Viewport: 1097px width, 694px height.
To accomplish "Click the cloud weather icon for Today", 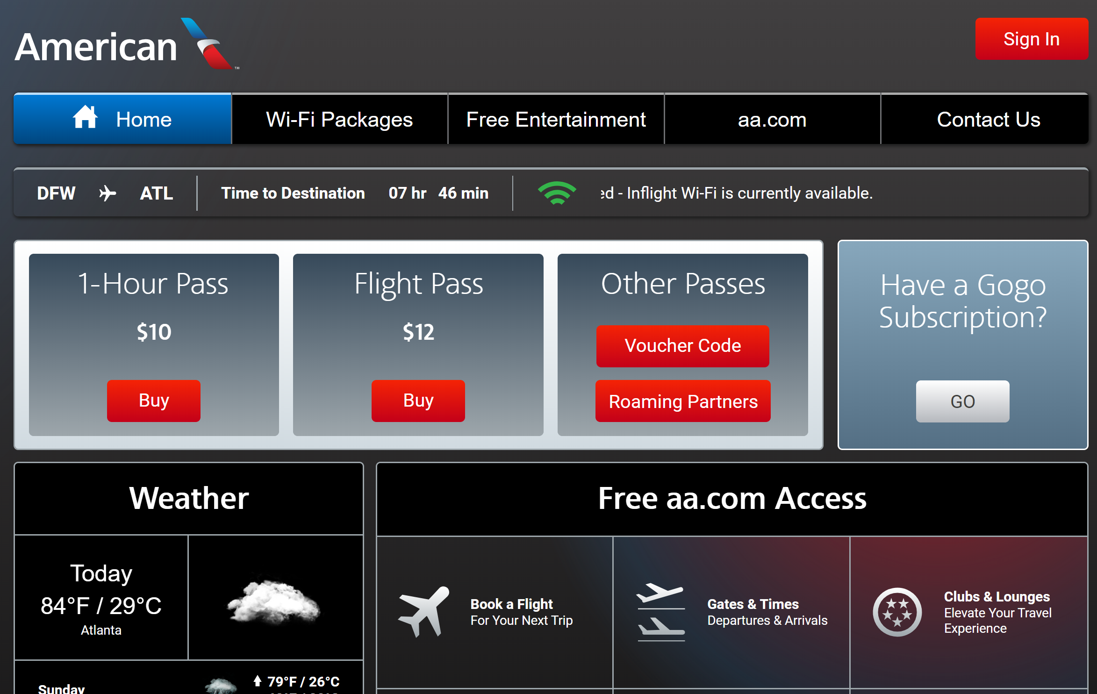I will pyautogui.click(x=274, y=601).
